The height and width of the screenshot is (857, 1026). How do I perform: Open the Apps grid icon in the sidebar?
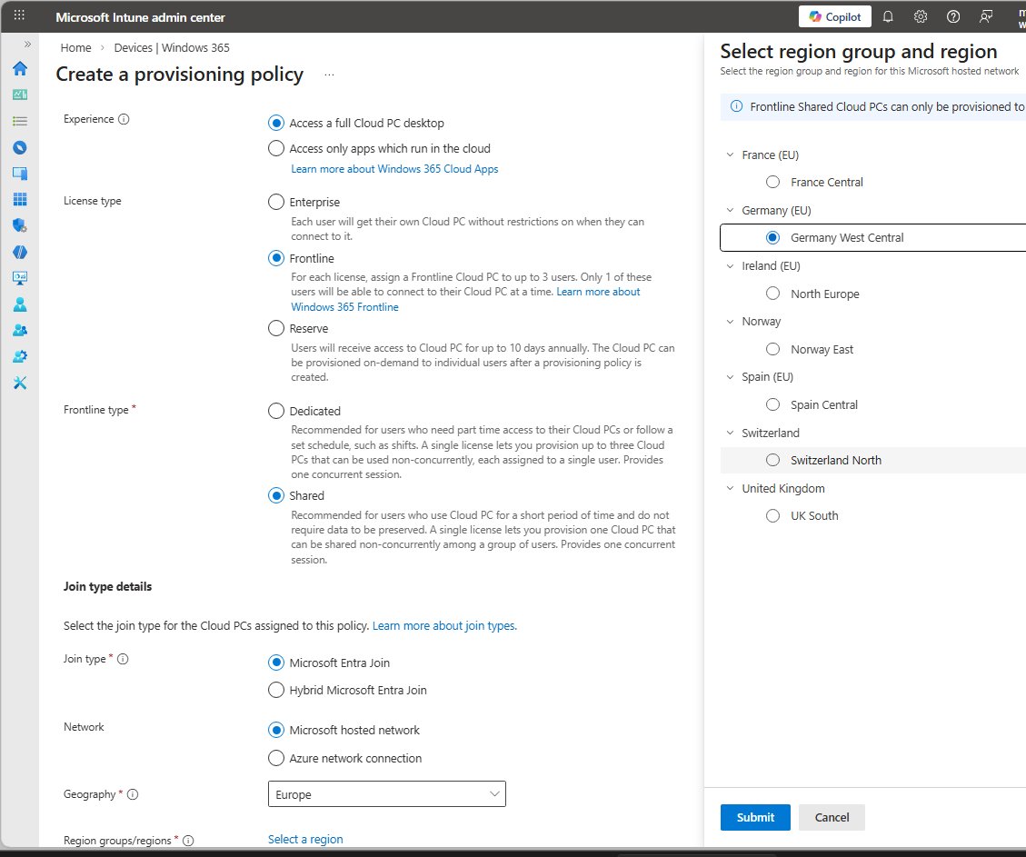[20, 199]
